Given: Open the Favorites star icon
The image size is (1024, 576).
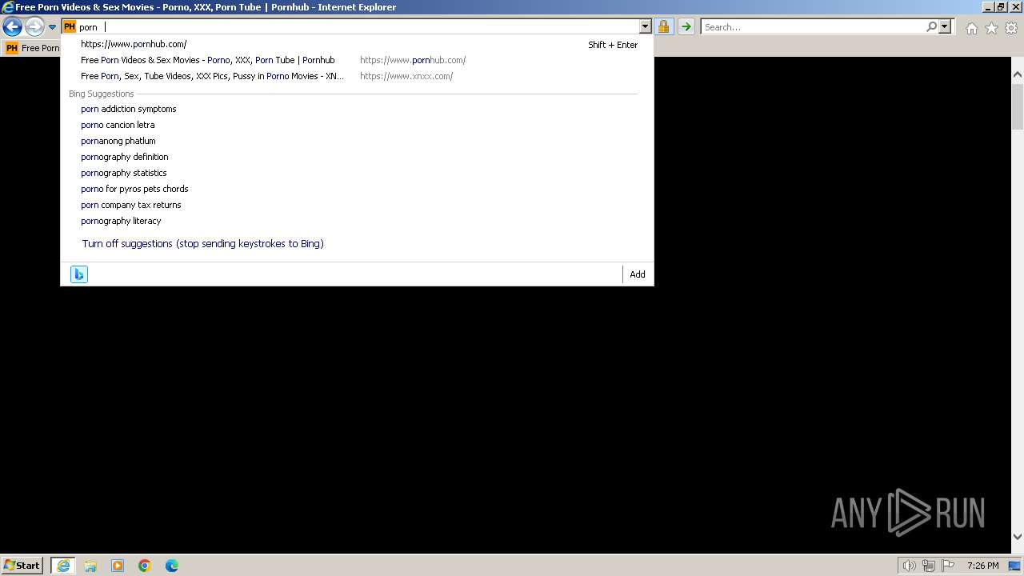Looking at the screenshot, I should (x=991, y=28).
